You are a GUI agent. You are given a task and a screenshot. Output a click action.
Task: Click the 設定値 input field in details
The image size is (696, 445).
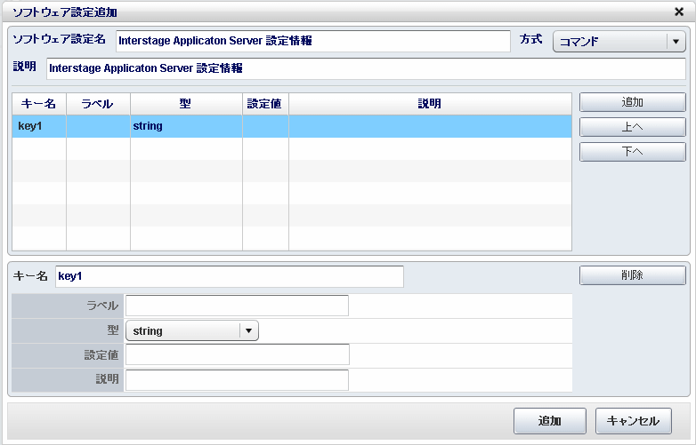[x=238, y=354]
